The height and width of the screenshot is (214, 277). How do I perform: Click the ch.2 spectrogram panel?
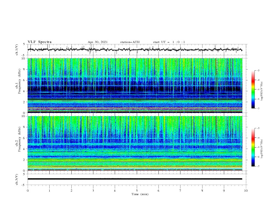pos(135,143)
